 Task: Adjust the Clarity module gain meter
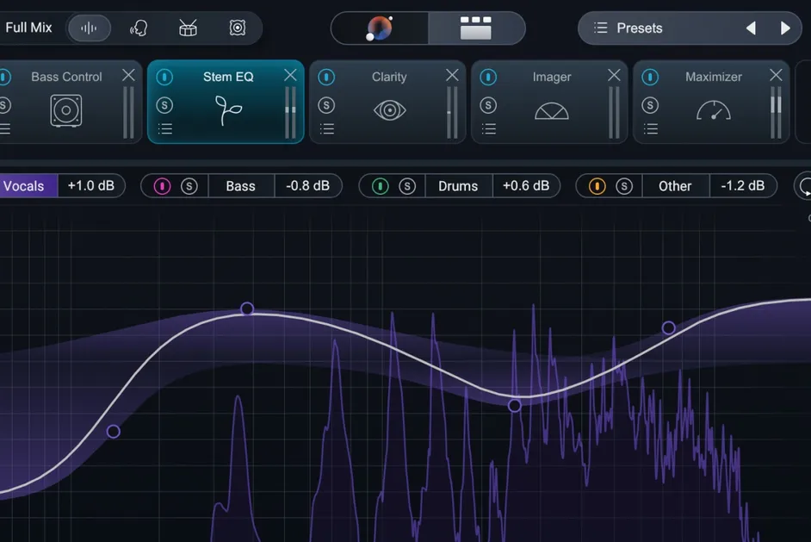click(452, 112)
